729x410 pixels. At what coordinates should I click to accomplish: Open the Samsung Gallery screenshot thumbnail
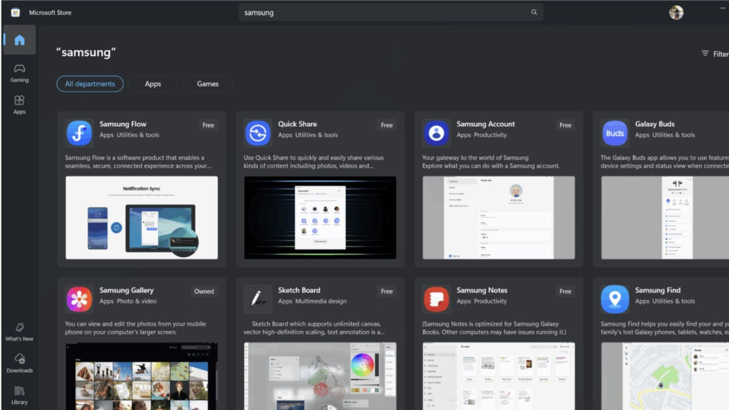click(142, 376)
